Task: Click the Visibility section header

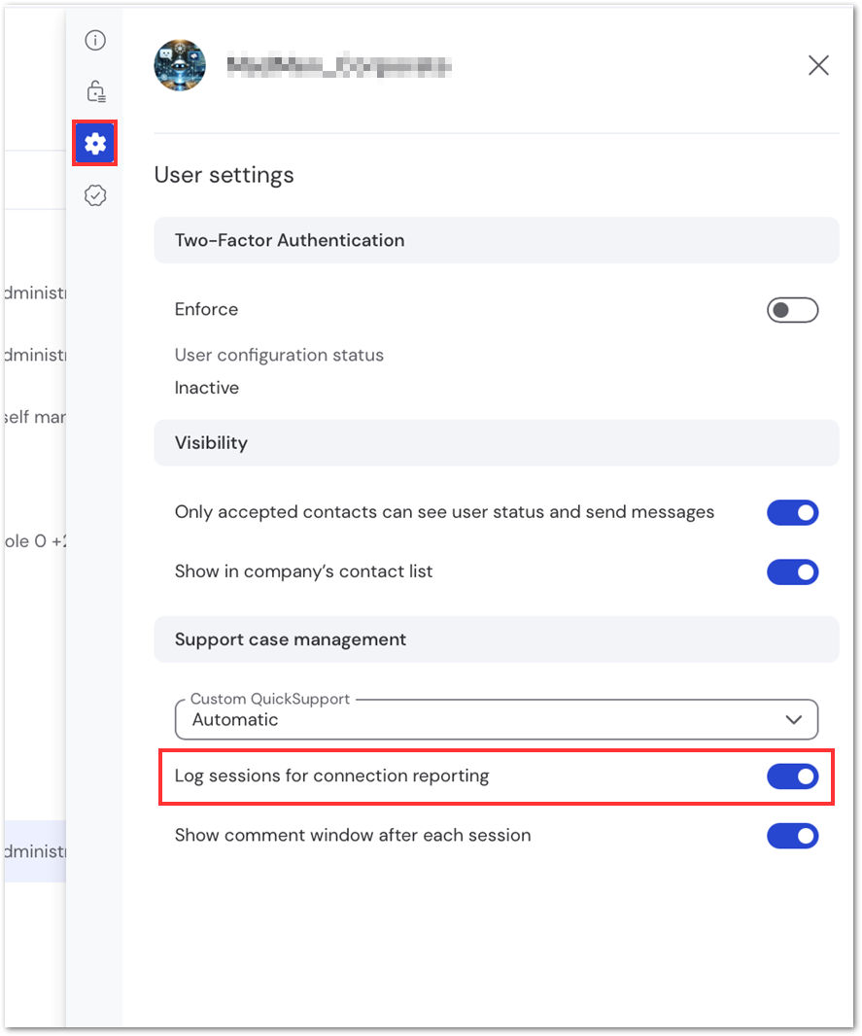Action: [496, 442]
